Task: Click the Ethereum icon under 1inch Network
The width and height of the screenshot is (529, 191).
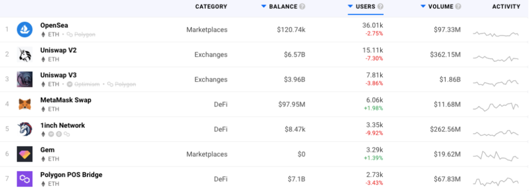Action: [43, 134]
